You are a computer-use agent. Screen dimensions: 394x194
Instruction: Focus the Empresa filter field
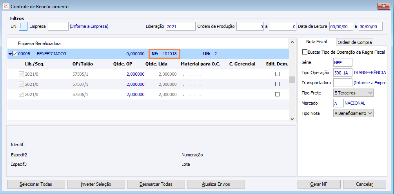pos(58,26)
